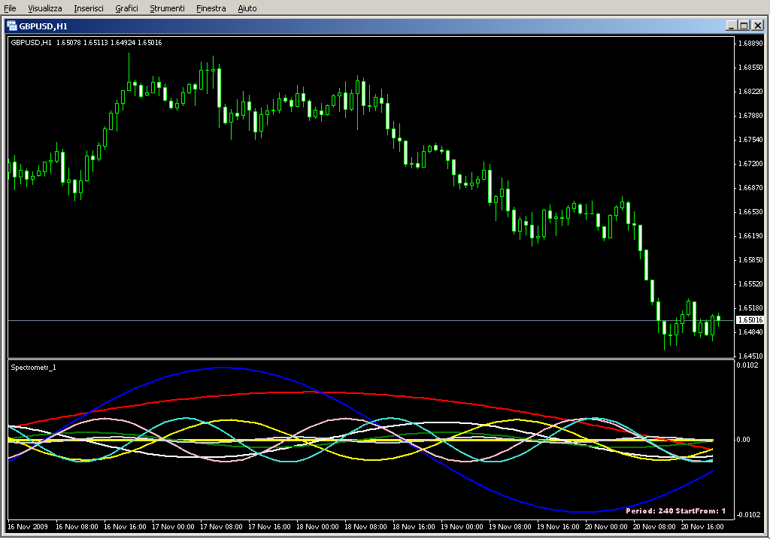770x539 pixels.
Task: Click price level 1.68550 on scale
Action: tap(751, 67)
